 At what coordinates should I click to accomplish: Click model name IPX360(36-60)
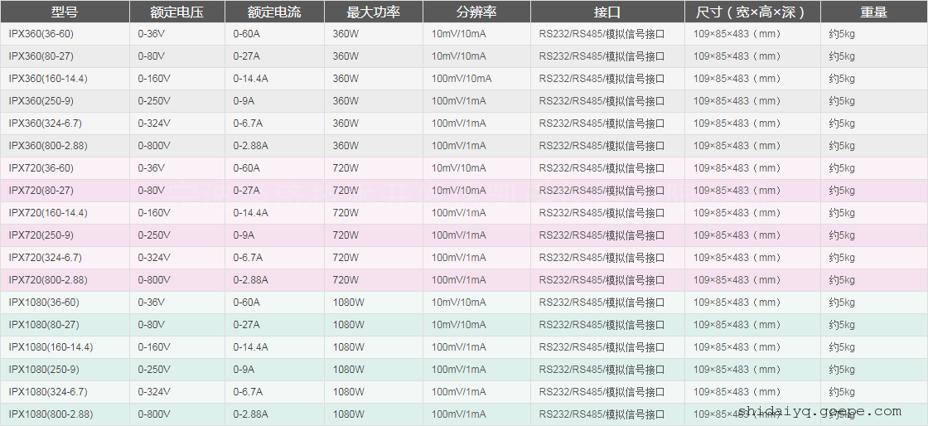(41, 34)
